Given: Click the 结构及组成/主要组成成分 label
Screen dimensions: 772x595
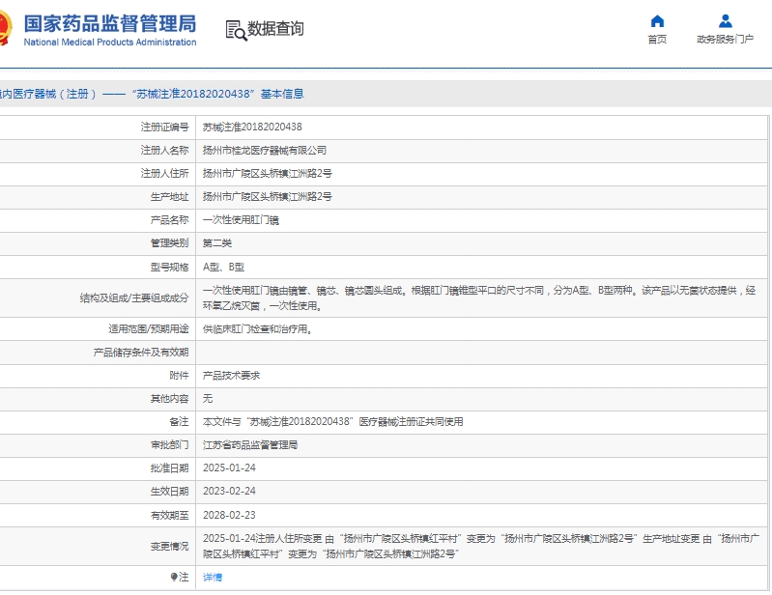Looking at the screenshot, I should tap(134, 297).
